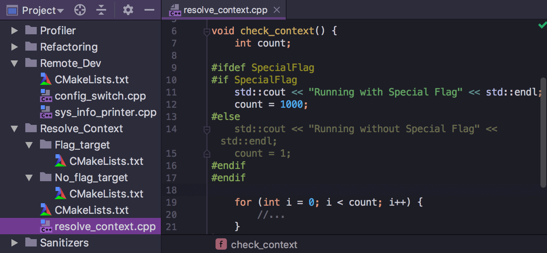This screenshot has width=547, height=253.
Task: Click the green inspection checkmark icon
Action: tap(542, 26)
